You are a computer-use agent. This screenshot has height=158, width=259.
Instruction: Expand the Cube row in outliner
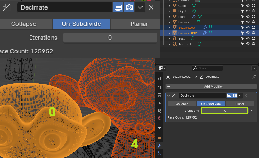click(x=169, y=5)
